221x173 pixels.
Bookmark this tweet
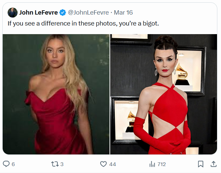(x=200, y=164)
